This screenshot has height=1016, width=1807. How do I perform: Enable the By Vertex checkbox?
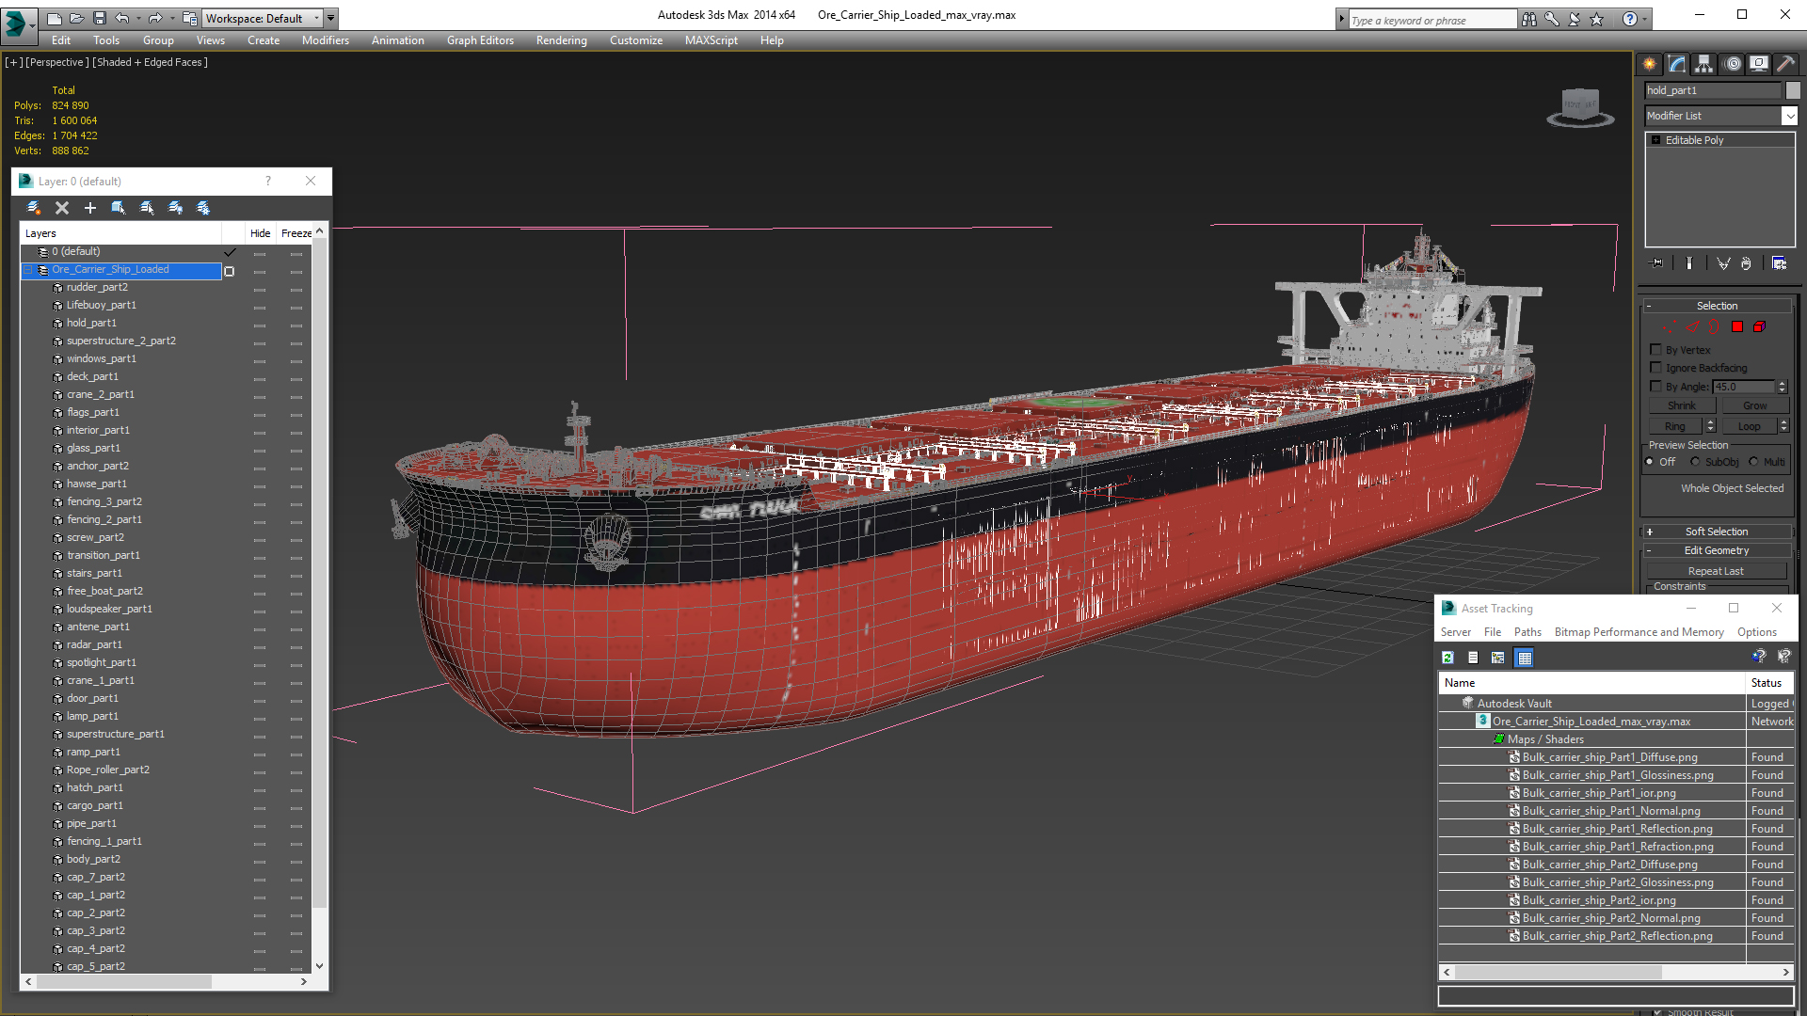click(x=1656, y=350)
